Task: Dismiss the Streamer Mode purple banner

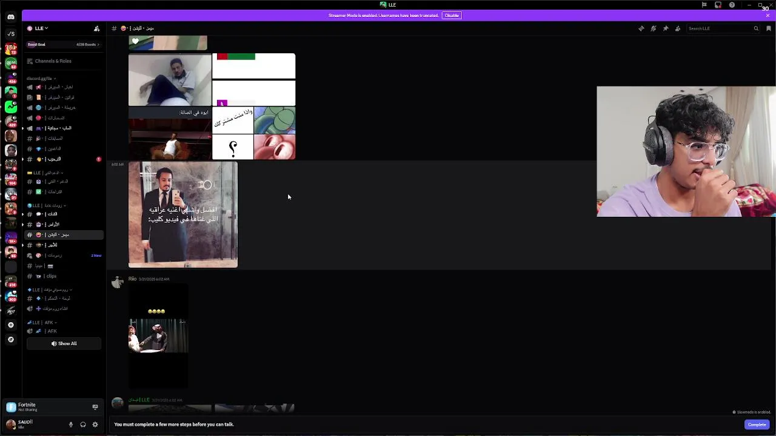Action: pos(768,15)
